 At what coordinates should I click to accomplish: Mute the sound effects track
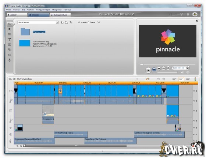point(194,134)
